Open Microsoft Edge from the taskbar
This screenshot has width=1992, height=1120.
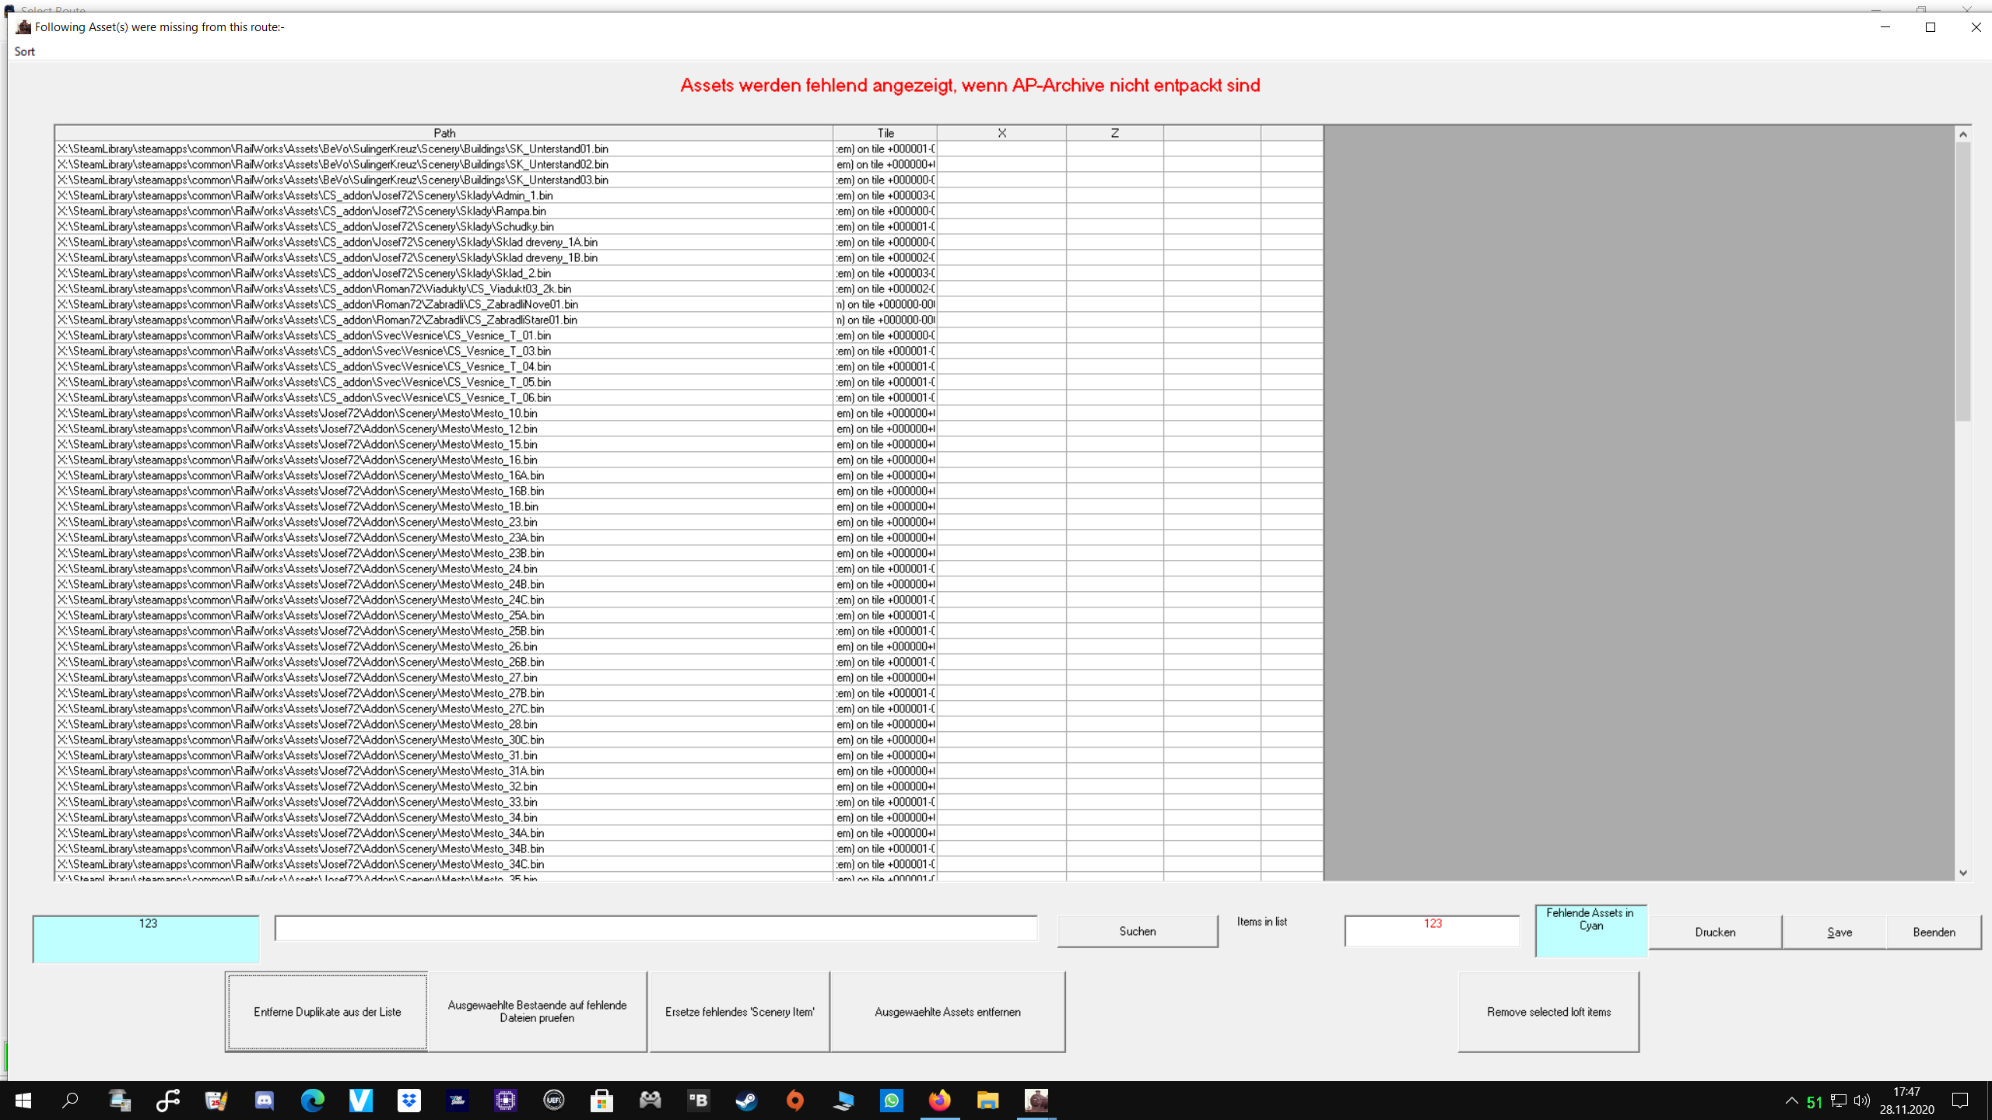(x=313, y=1100)
